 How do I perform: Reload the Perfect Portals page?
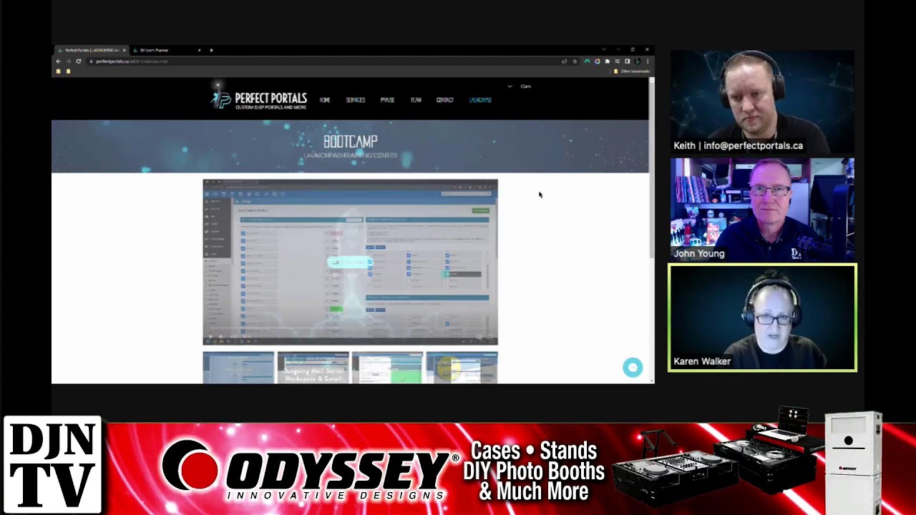coord(78,62)
